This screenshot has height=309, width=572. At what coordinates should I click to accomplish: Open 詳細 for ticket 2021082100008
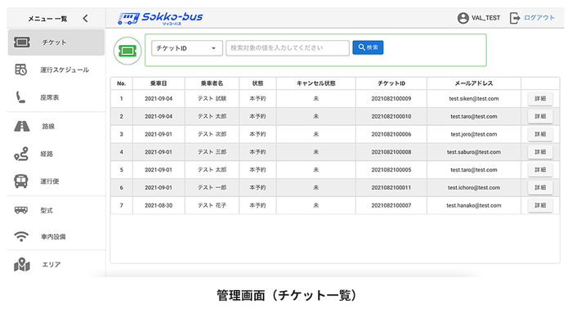click(x=540, y=152)
